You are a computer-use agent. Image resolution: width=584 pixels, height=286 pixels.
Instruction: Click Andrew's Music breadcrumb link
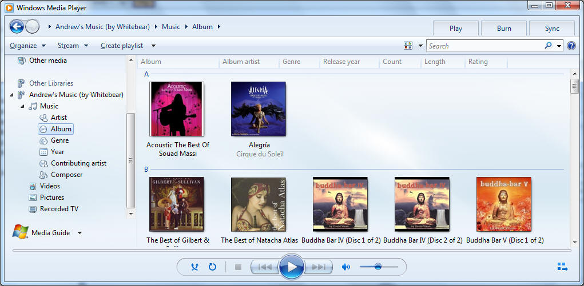[x=102, y=27]
